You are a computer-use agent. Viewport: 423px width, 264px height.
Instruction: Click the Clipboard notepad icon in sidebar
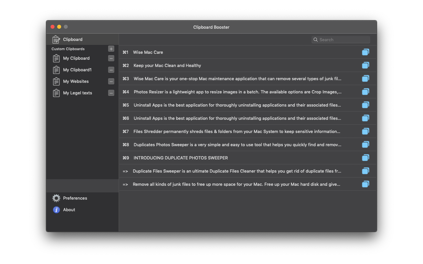tap(56, 40)
